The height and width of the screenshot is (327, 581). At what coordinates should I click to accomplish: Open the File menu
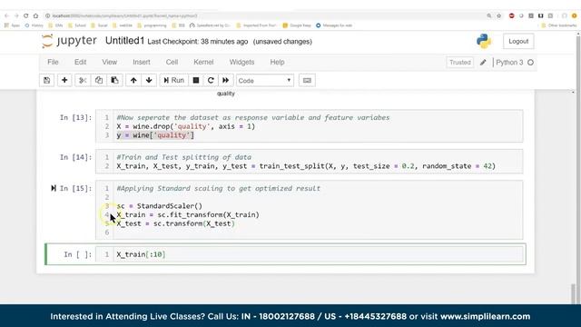coord(53,62)
